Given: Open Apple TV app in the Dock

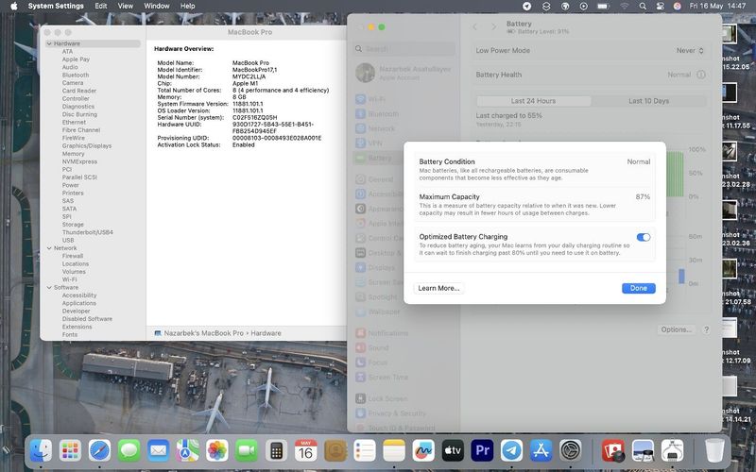Looking at the screenshot, I should pyautogui.click(x=453, y=451).
